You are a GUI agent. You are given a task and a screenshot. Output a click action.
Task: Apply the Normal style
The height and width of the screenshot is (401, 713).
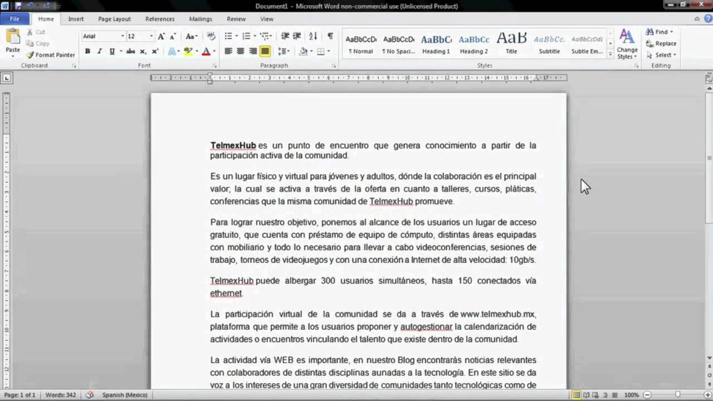pos(361,45)
